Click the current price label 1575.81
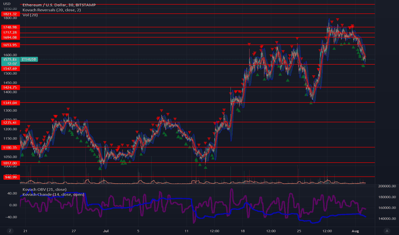The image size is (399, 235). tap(10, 59)
